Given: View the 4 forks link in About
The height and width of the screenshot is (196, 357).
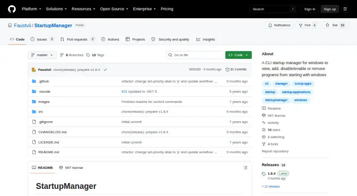Looking at the screenshot, I should coord(270,144).
